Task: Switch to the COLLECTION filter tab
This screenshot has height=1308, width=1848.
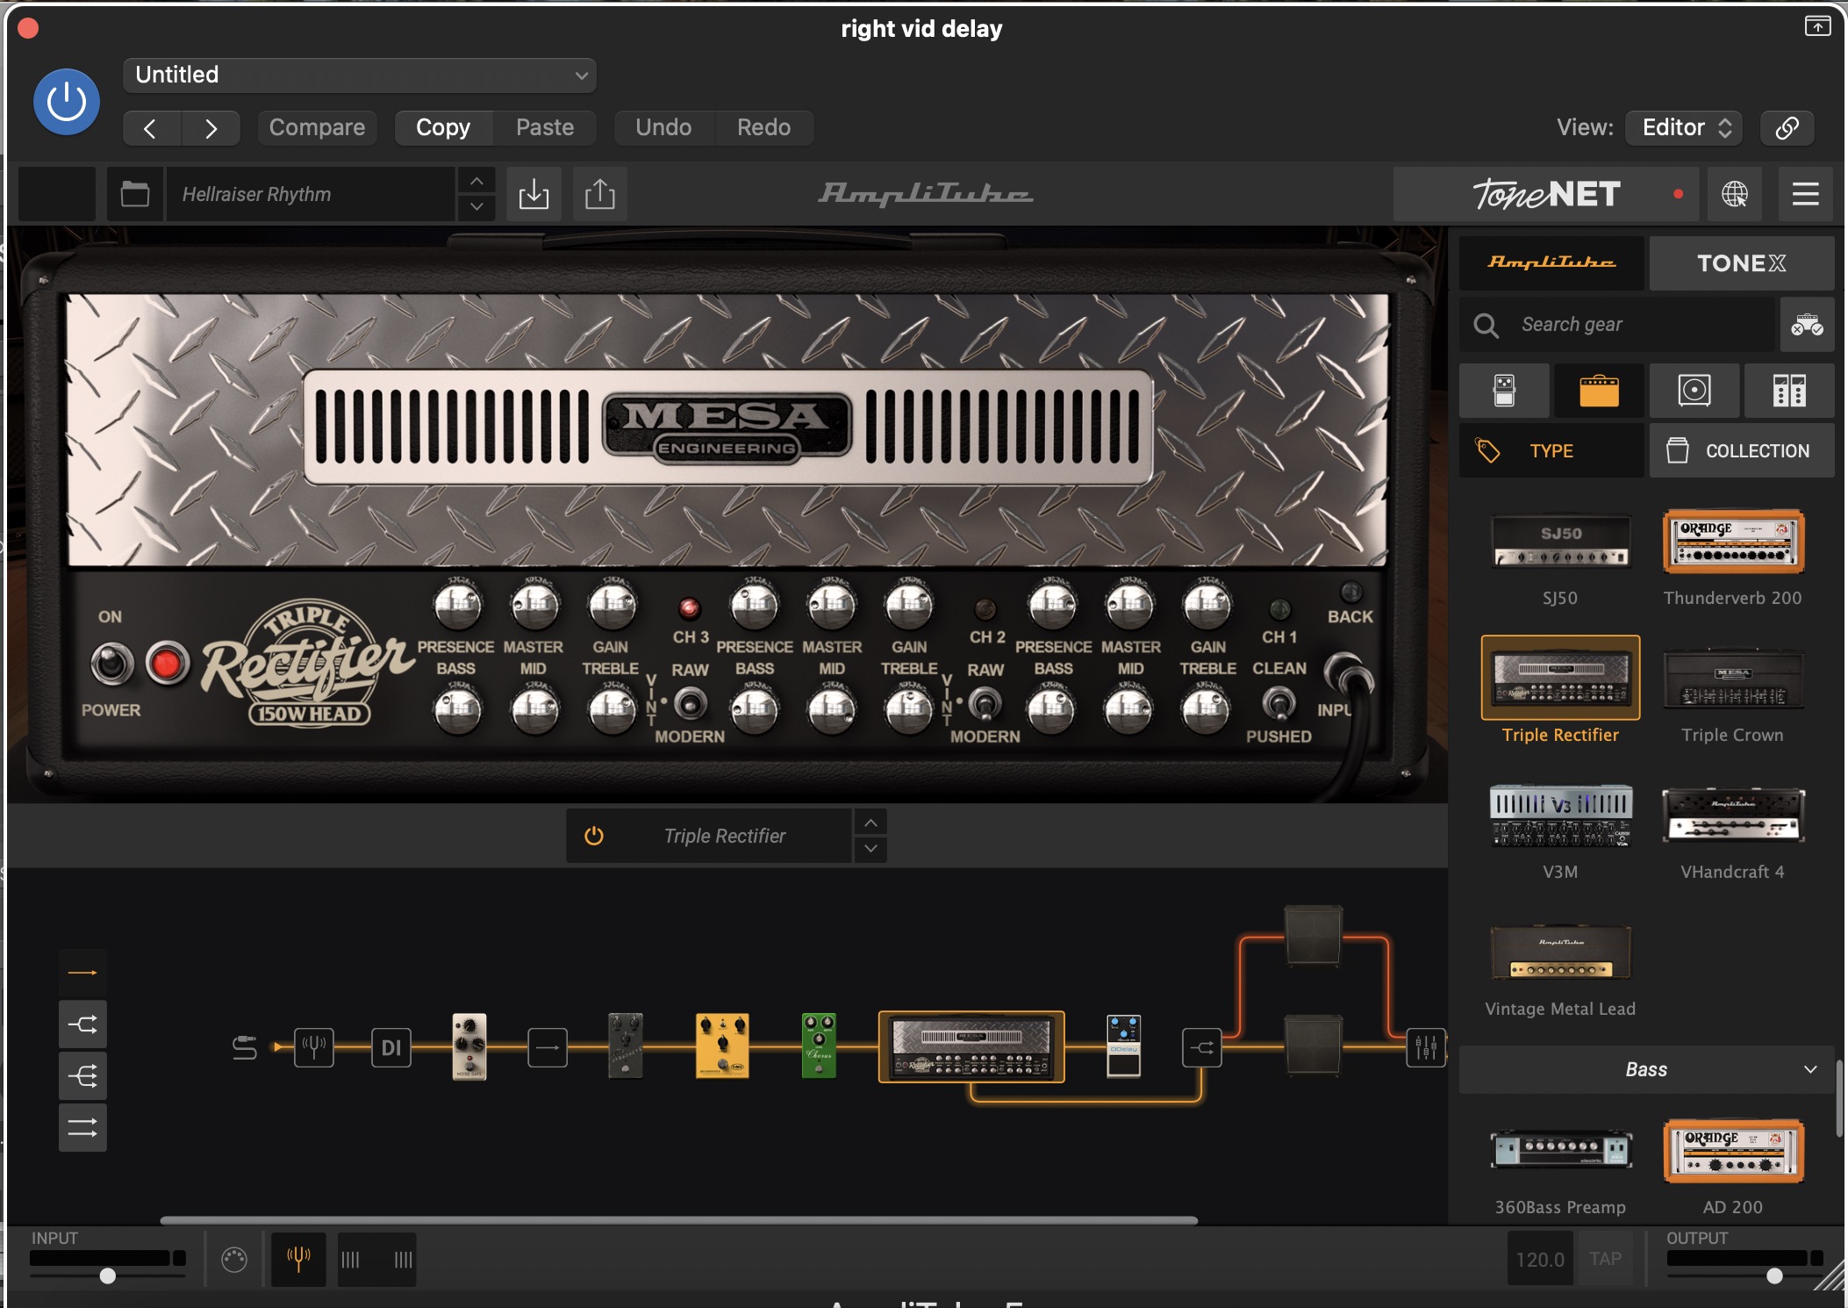Action: pyautogui.click(x=1741, y=451)
